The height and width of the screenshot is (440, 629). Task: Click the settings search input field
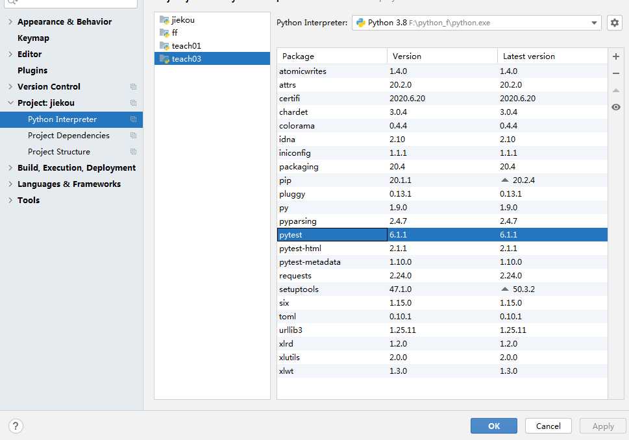(x=72, y=3)
